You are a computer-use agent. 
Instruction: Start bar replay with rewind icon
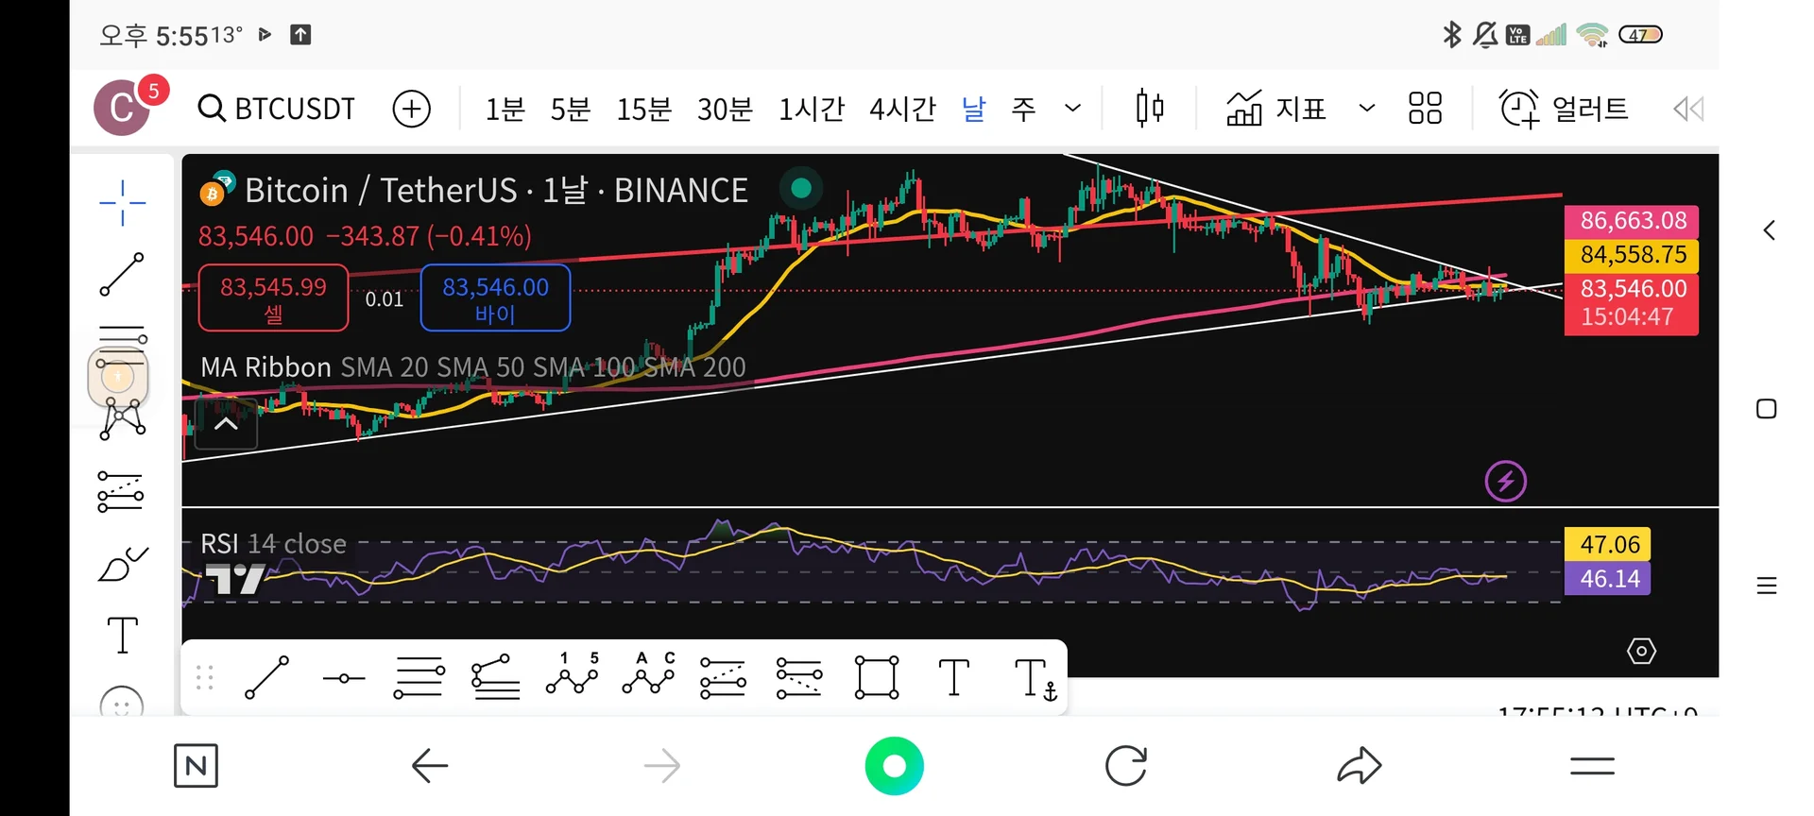[x=1688, y=110]
